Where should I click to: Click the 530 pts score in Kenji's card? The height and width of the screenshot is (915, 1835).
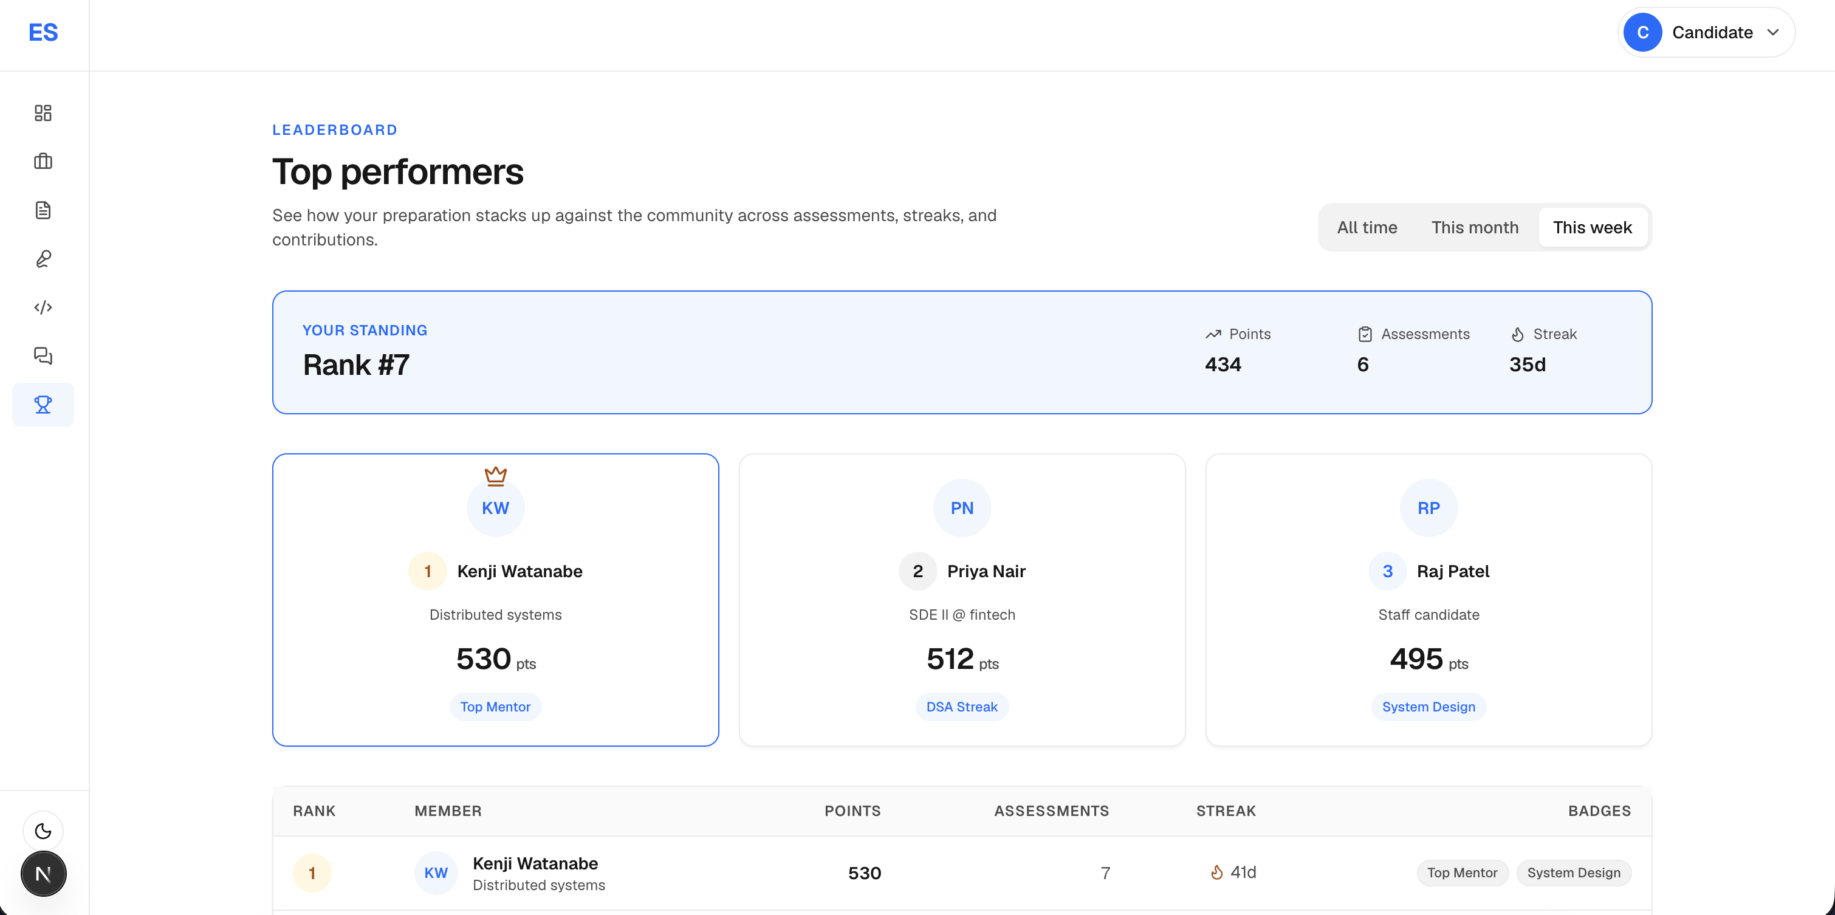coord(495,659)
